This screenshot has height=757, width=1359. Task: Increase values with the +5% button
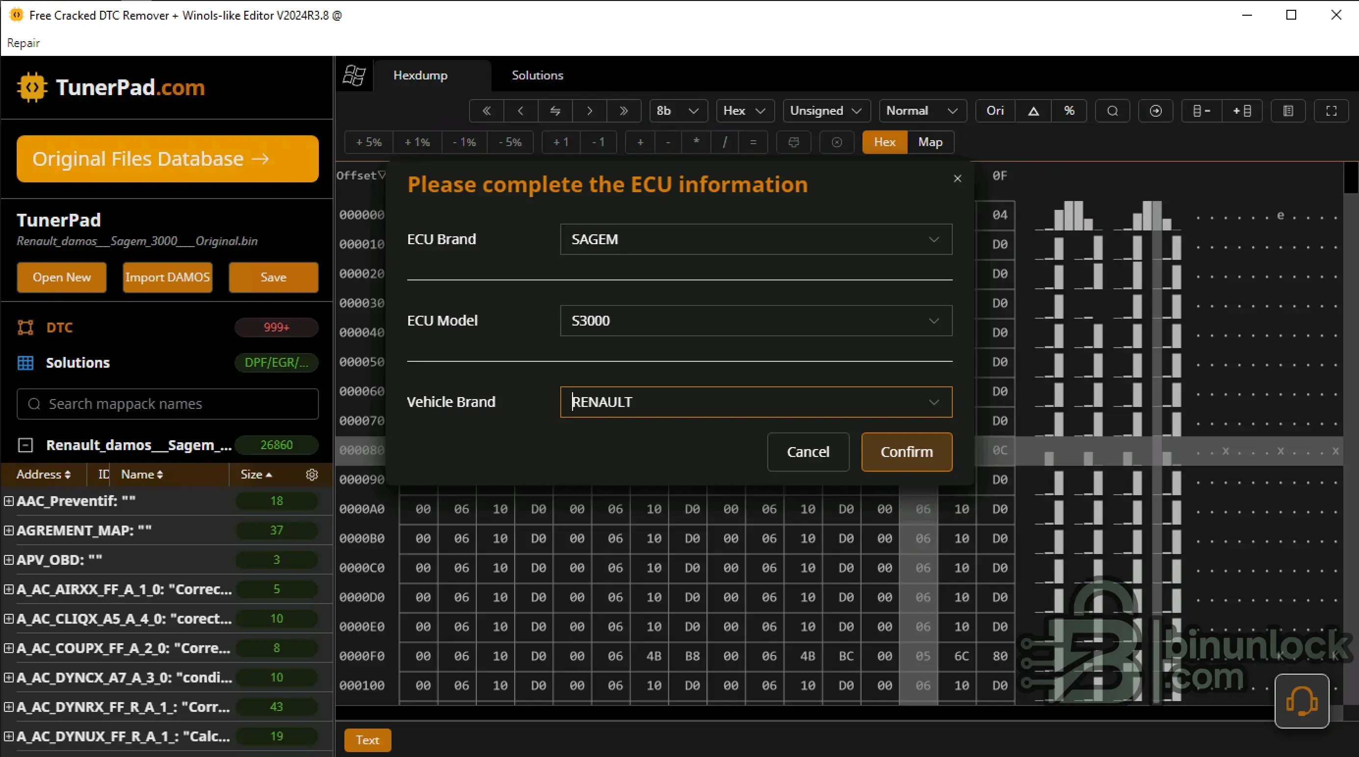tap(368, 142)
